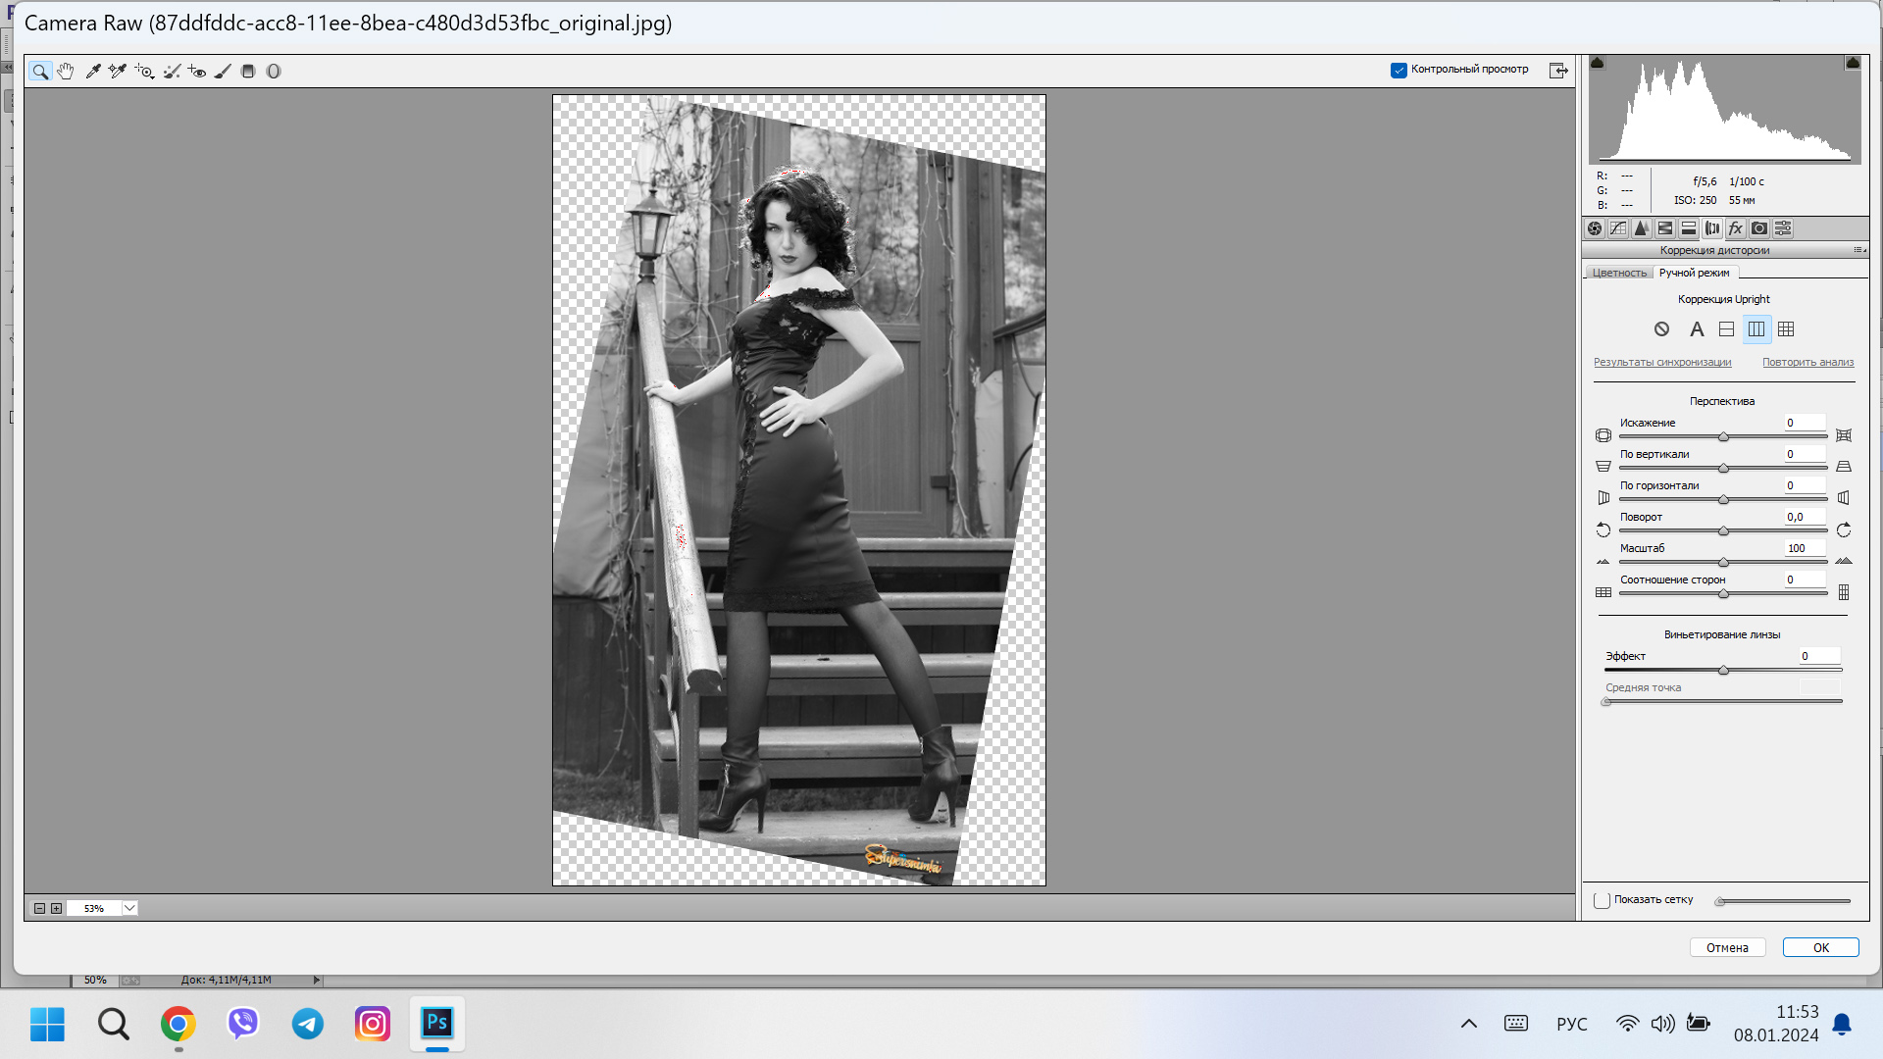Open the Effects fx panel

click(x=1736, y=228)
